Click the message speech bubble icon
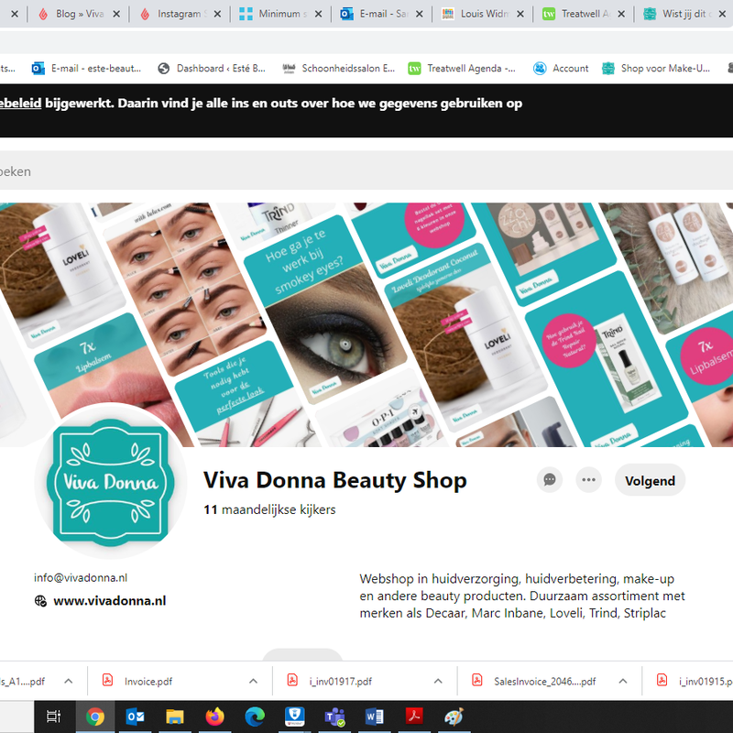The height and width of the screenshot is (733, 733). pyautogui.click(x=550, y=480)
